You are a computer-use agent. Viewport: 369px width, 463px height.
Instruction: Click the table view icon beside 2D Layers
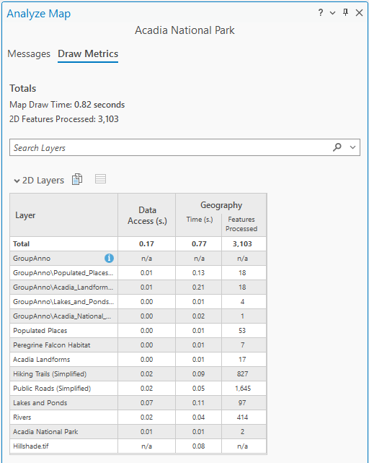pyautogui.click(x=100, y=179)
